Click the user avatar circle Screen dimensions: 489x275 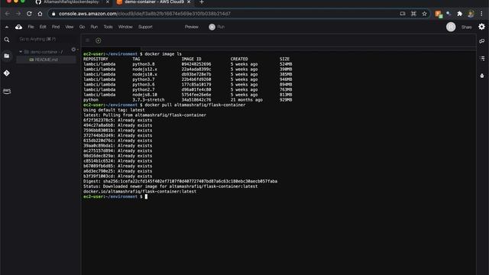451,27
